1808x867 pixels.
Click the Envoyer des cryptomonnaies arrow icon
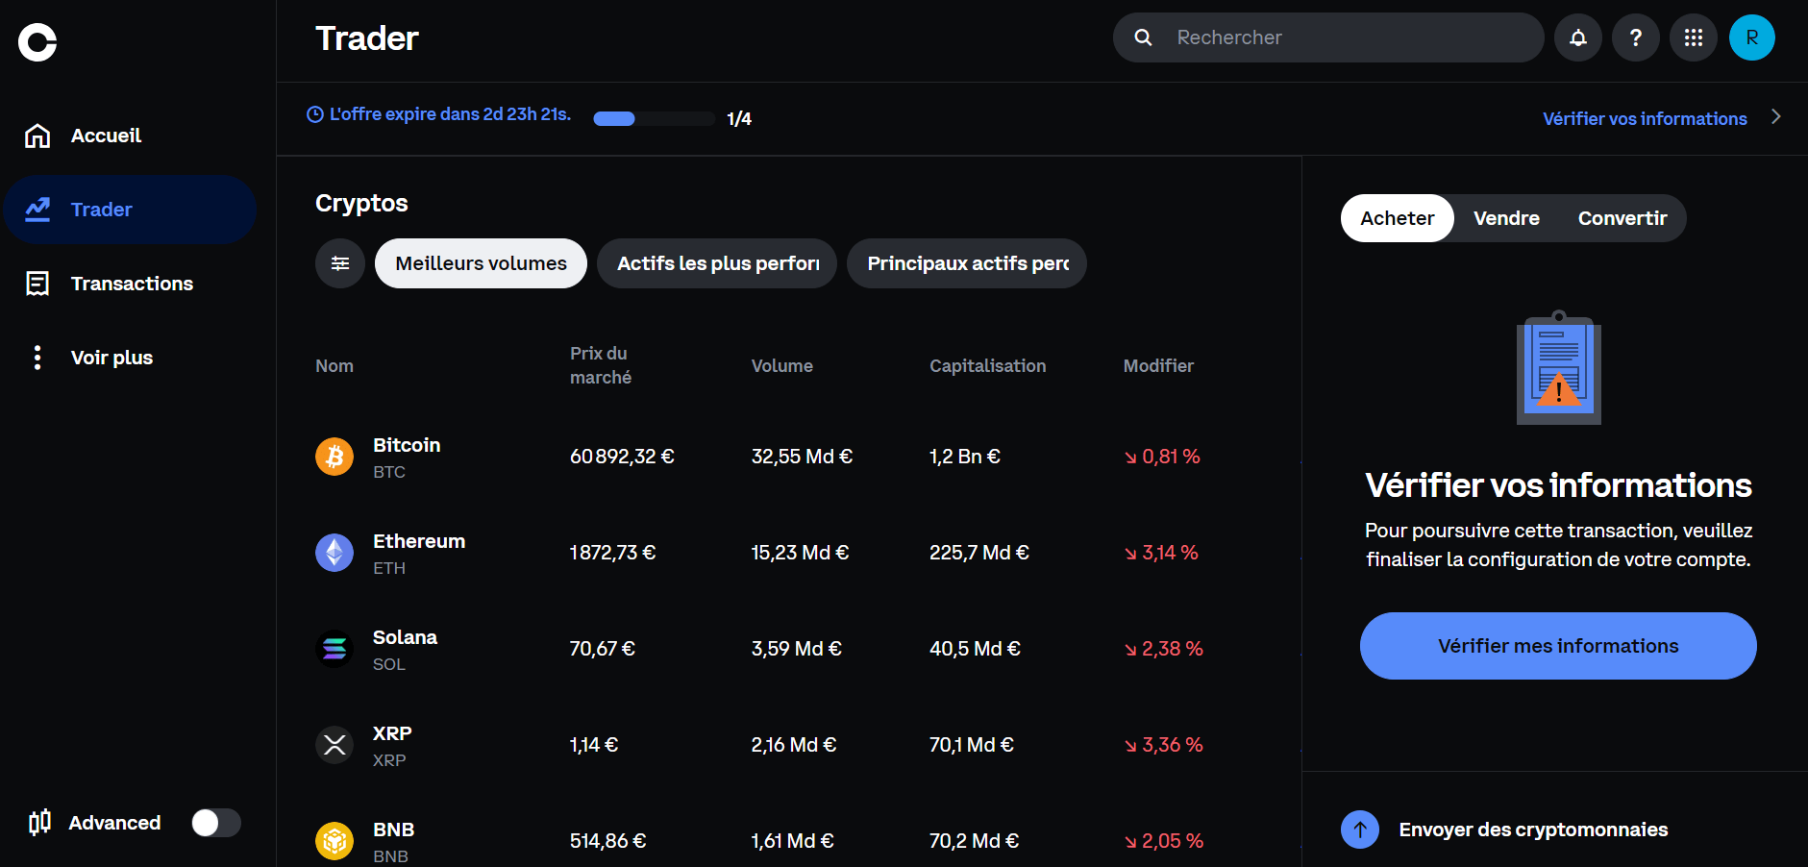(1359, 829)
